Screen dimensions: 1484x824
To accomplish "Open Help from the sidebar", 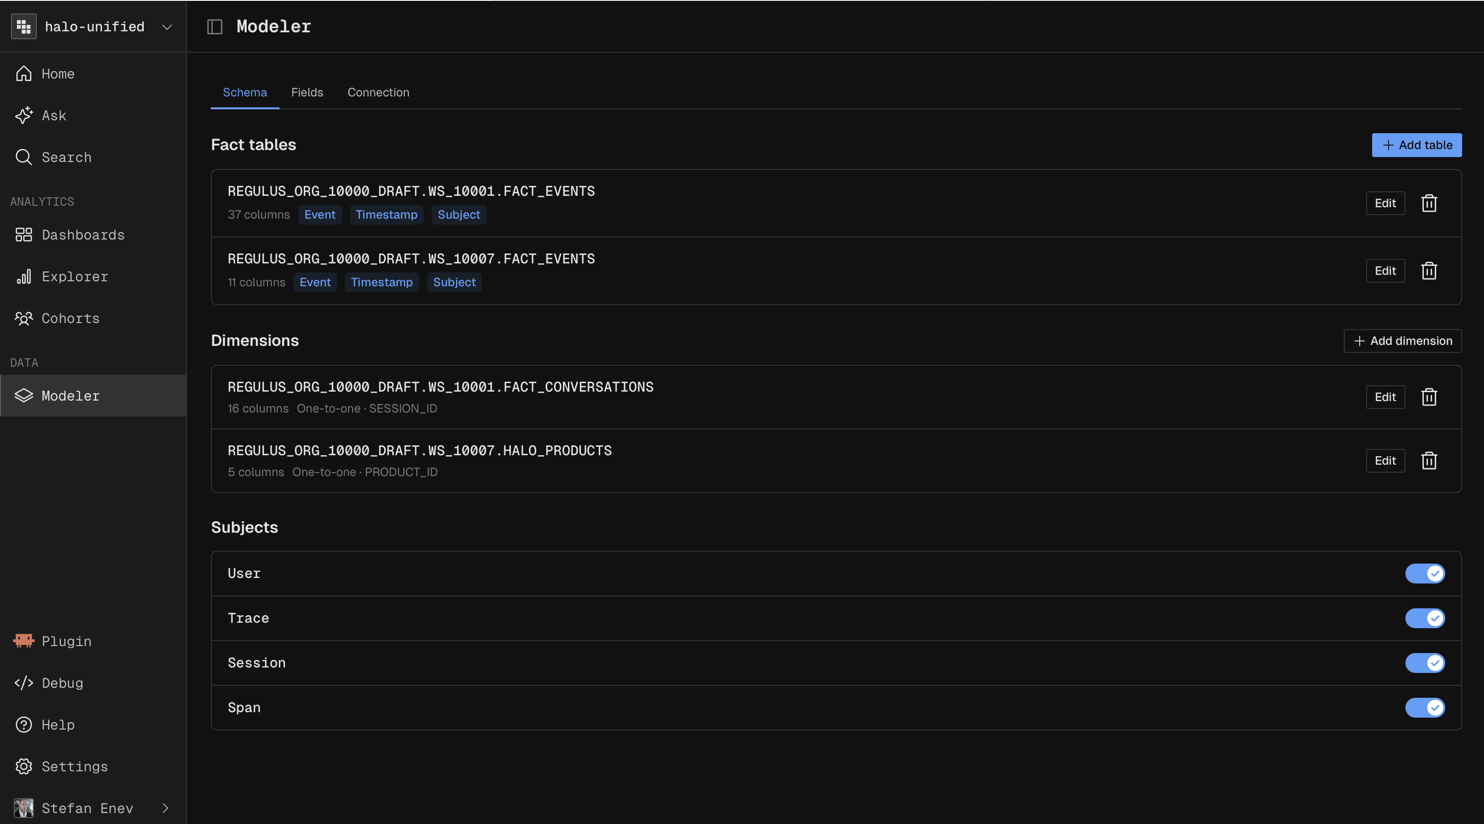I will pyautogui.click(x=93, y=725).
